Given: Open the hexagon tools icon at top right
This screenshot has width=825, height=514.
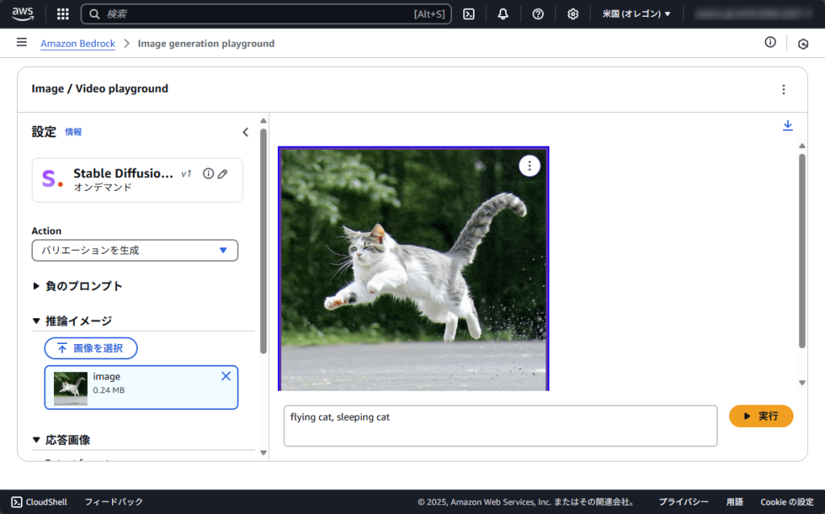Looking at the screenshot, I should [803, 44].
